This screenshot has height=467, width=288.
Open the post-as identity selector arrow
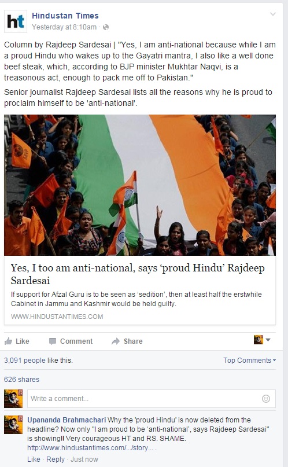tap(268, 340)
